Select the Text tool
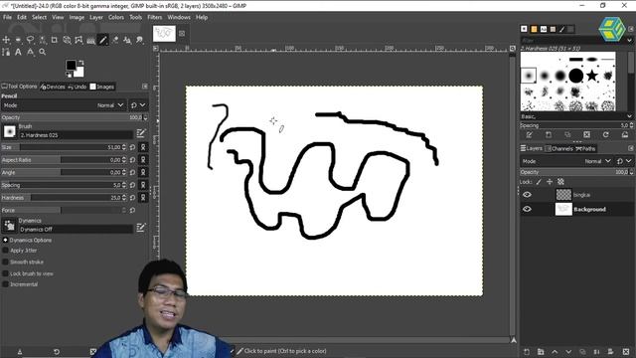This screenshot has width=636, height=358. click(18, 52)
